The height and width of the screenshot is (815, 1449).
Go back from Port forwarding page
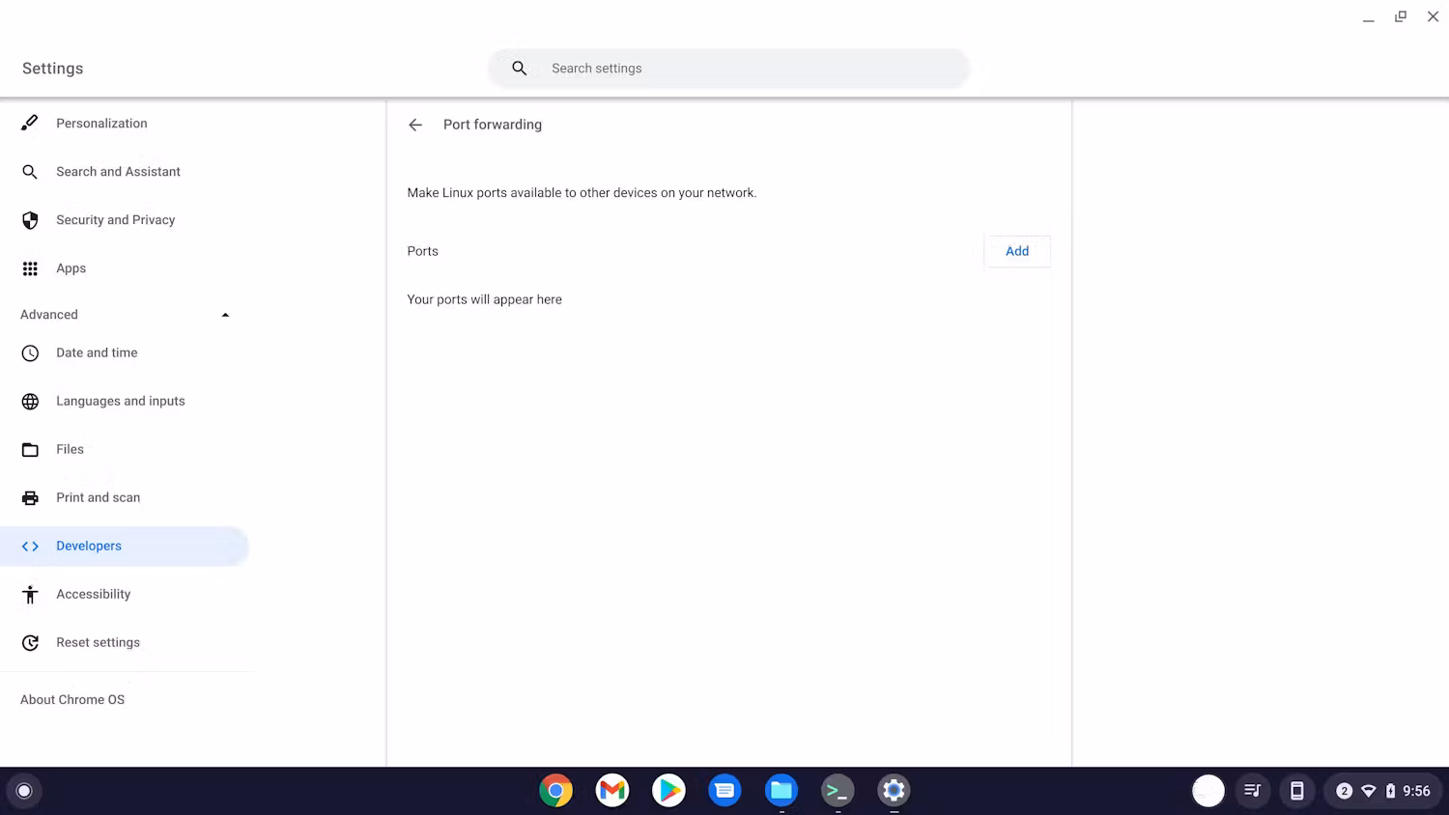(414, 125)
